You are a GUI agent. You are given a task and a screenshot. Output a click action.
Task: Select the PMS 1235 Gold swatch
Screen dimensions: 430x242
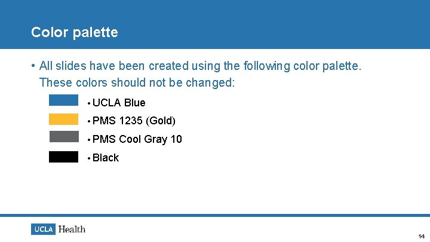pyautogui.click(x=64, y=120)
